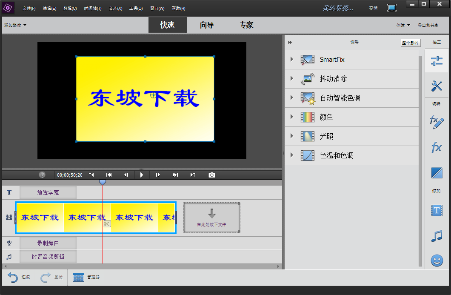451x295 pixels.
Task: Select the 工具 wrench icon in right sidebar
Action: click(x=437, y=86)
